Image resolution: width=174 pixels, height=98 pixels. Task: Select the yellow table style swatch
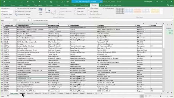[155, 11]
